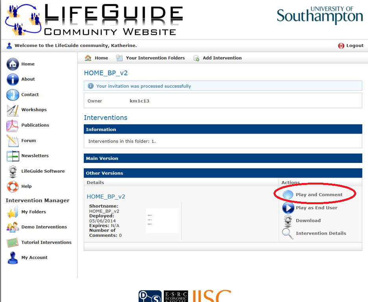368x302 pixels.
Task: Click the Download action text
Action: tap(308, 221)
